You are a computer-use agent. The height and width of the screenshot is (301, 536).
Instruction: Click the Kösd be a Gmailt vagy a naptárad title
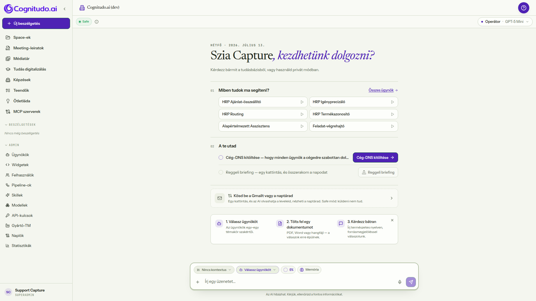pyautogui.click(x=263, y=196)
